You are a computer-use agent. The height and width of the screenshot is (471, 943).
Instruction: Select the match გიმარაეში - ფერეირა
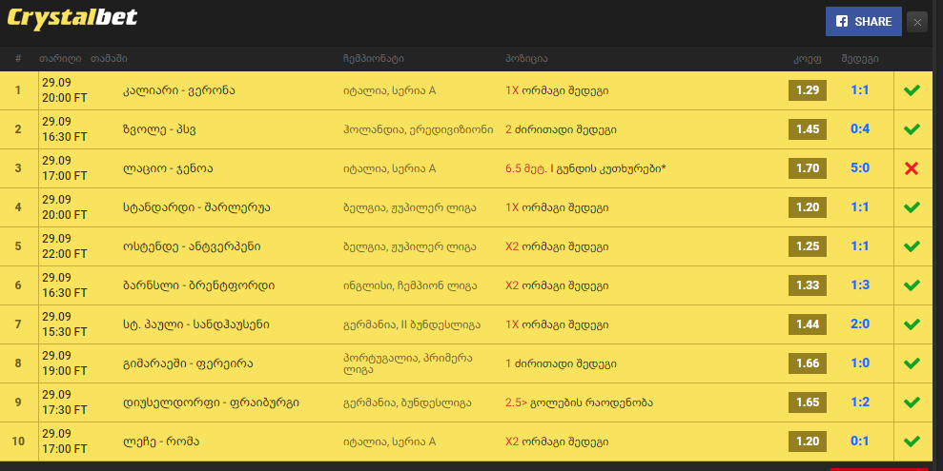click(188, 363)
